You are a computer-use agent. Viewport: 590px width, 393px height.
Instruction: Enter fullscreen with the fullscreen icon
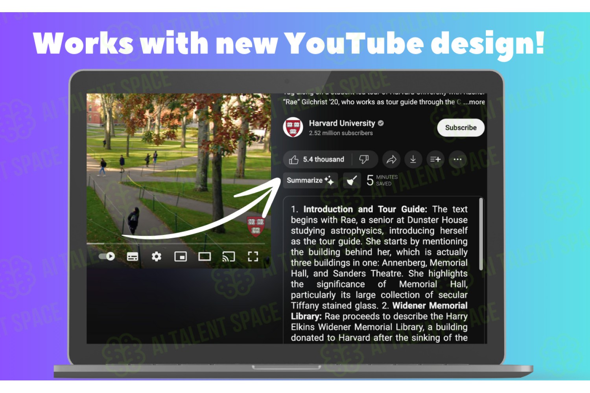(x=253, y=257)
